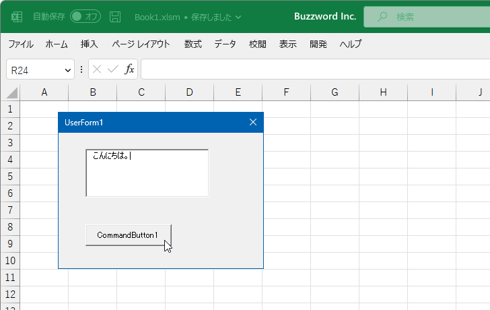
Task: Click the Select All corner triangle
Action: point(12,93)
